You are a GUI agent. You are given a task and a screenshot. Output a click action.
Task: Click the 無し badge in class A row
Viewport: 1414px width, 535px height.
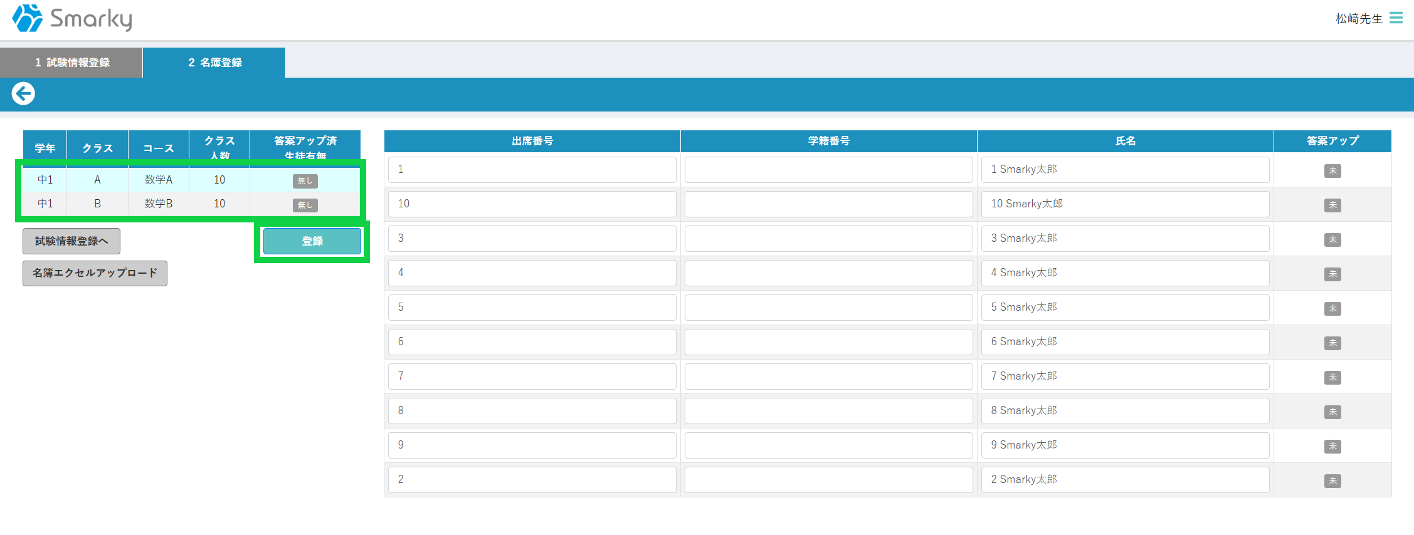305,180
